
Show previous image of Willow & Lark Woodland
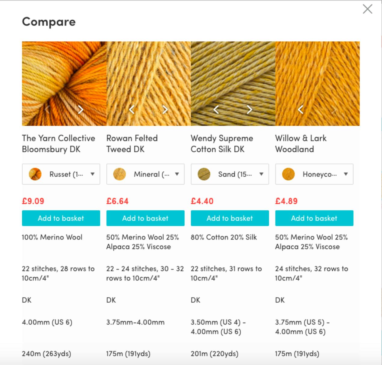click(300, 110)
